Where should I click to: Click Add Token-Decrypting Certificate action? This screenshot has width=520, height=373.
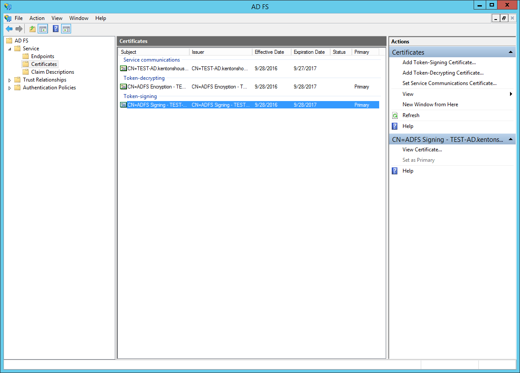[x=443, y=73]
